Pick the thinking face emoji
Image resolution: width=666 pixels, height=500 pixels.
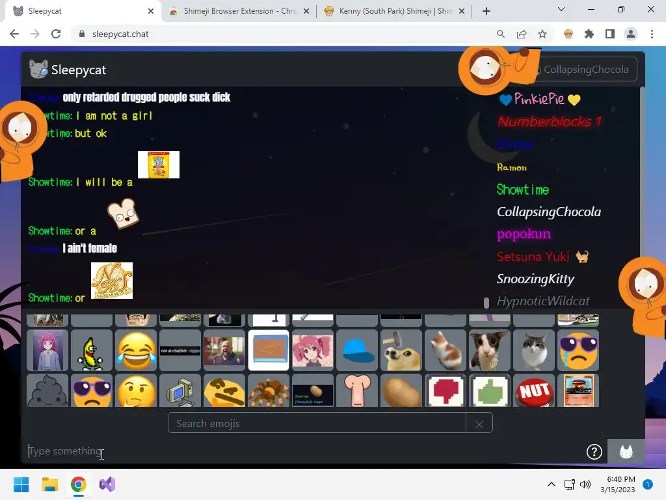point(136,391)
